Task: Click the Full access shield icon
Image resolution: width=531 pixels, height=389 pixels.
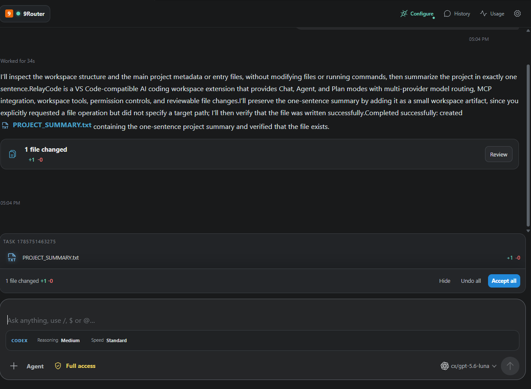Action: point(58,366)
